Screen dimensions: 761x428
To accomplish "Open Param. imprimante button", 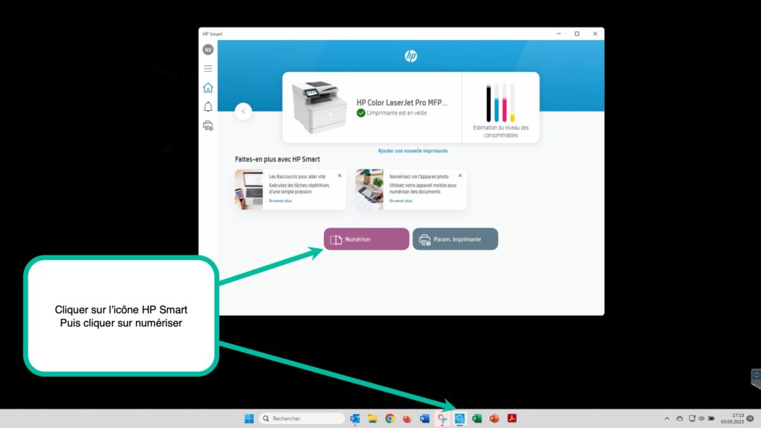I will coord(456,239).
